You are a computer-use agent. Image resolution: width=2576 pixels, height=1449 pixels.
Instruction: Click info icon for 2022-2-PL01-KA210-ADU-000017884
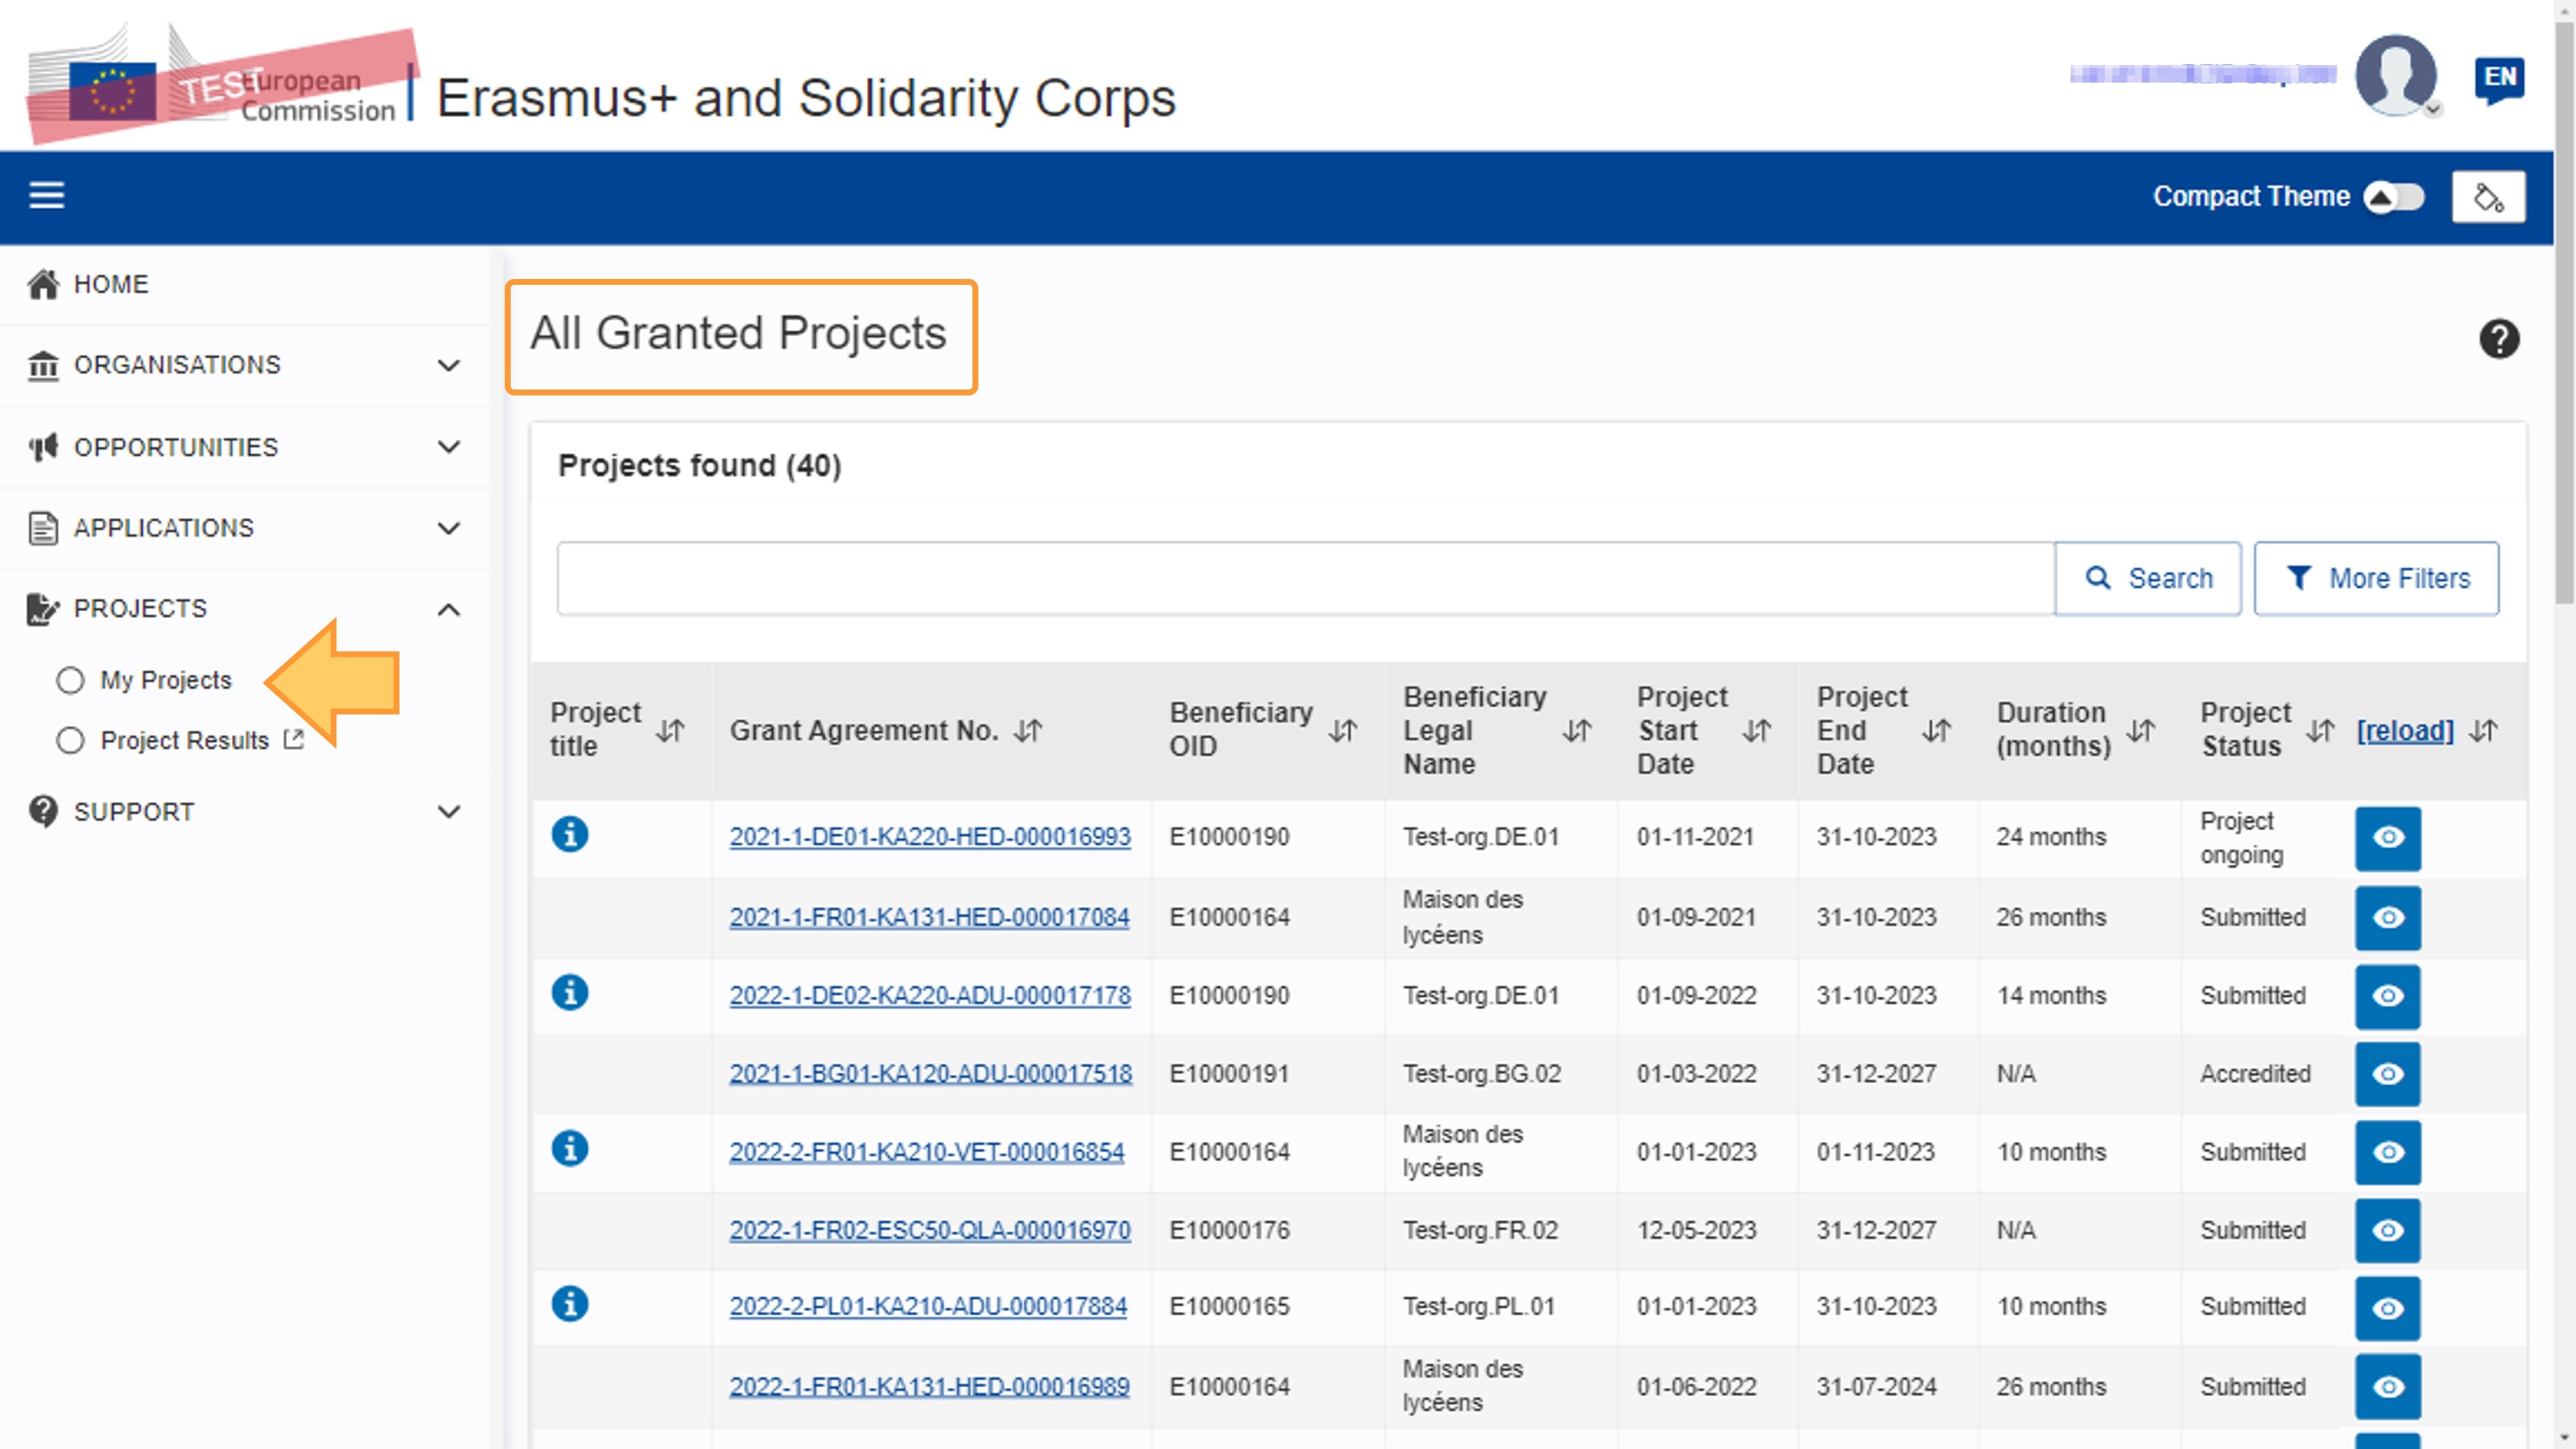[x=570, y=1305]
